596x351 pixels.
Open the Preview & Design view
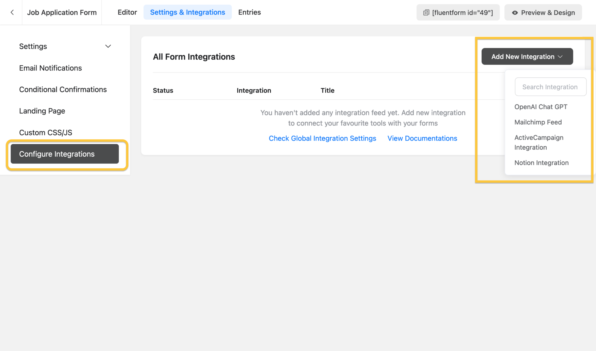(x=542, y=12)
